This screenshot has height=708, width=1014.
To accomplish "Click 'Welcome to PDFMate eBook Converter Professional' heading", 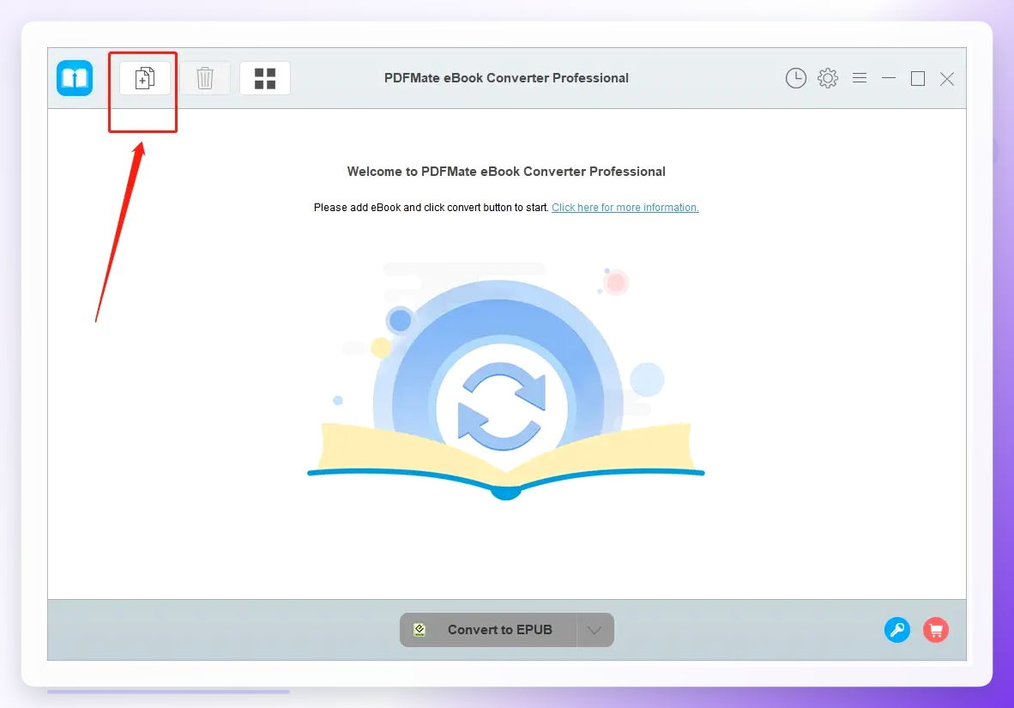I will coord(506,172).
